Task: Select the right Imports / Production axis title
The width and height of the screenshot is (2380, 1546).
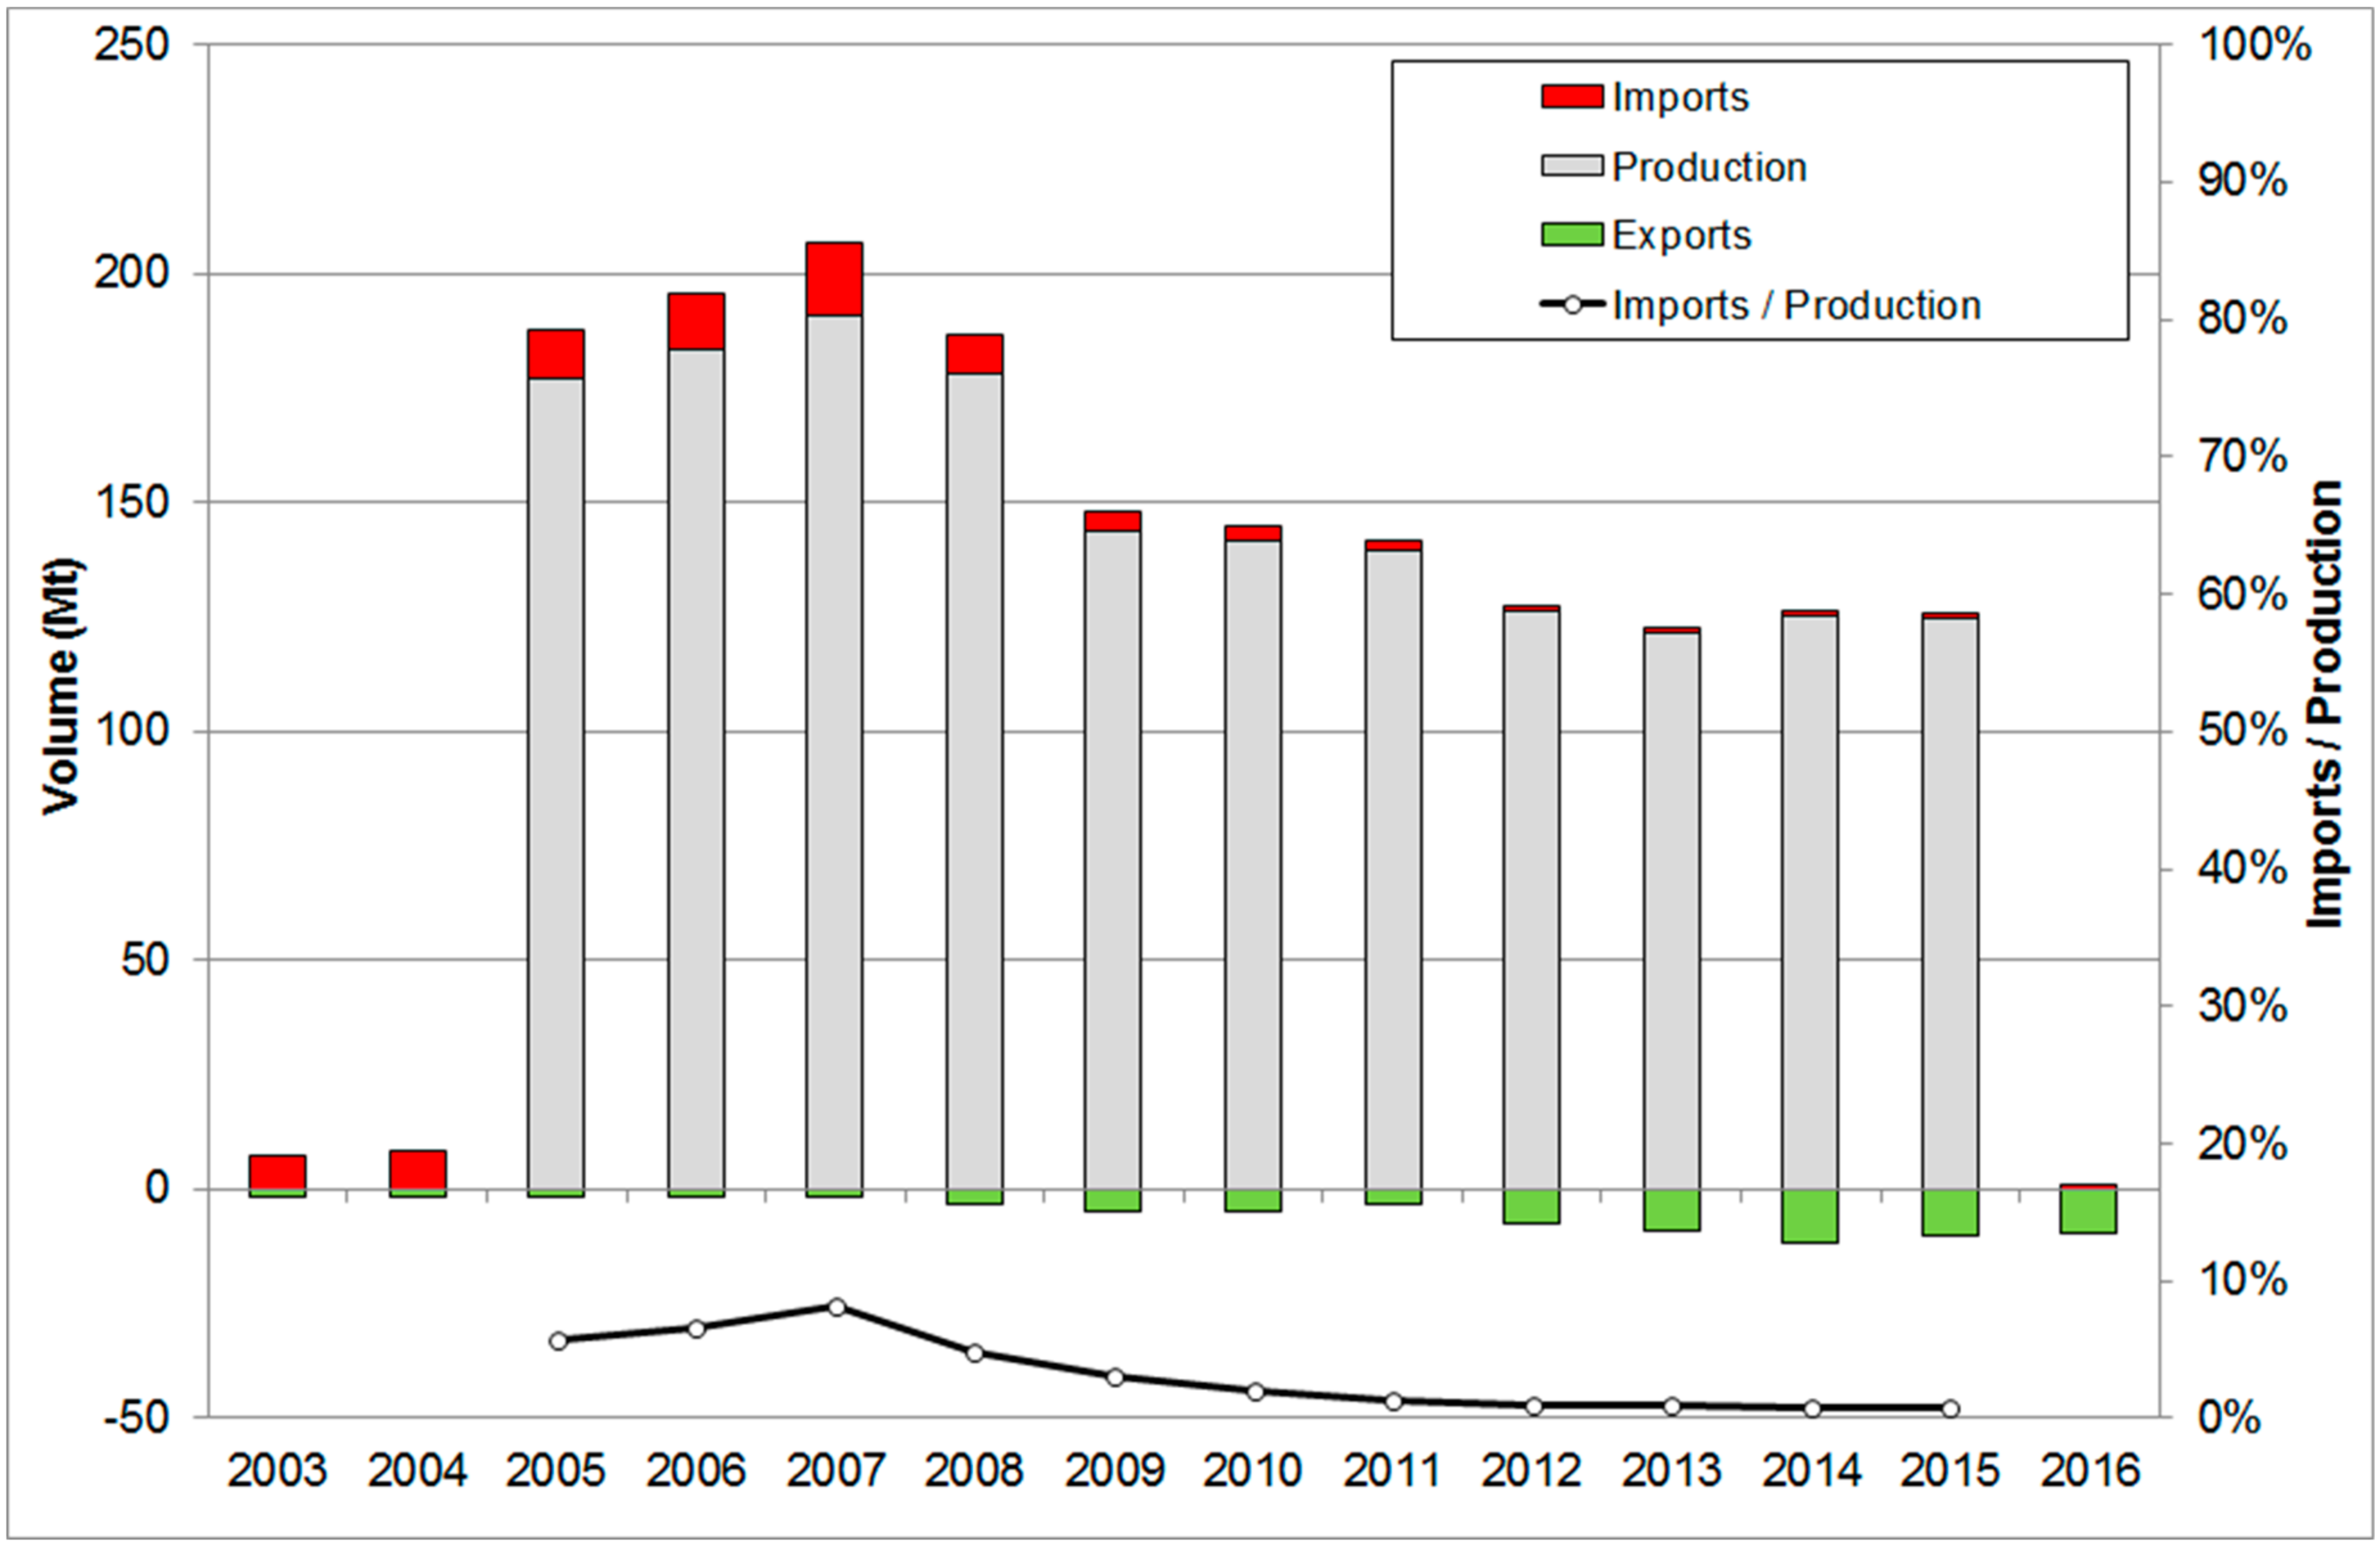Action: pyautogui.click(x=2325, y=705)
